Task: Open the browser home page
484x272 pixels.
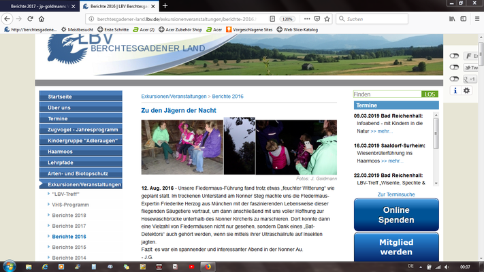Action: tap(42, 19)
